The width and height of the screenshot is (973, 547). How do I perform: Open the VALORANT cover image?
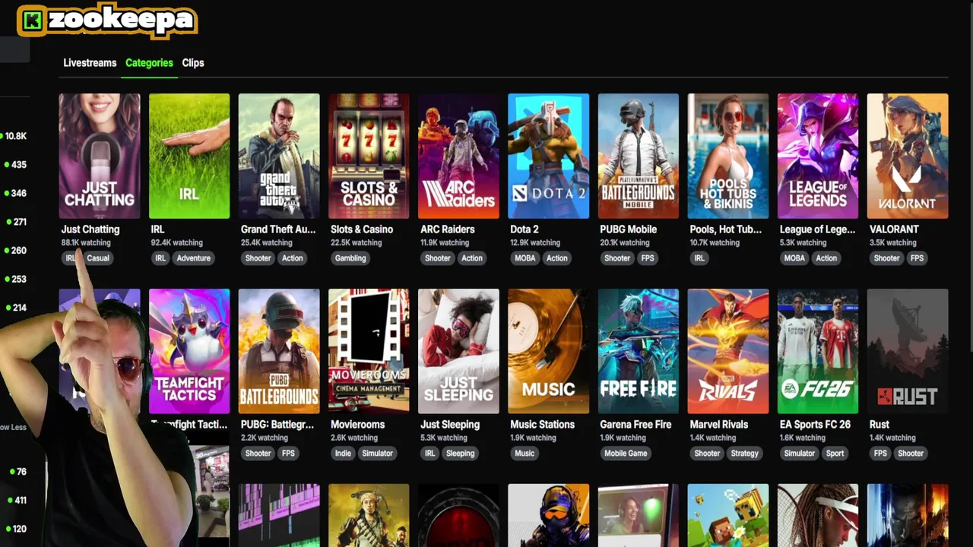pos(908,156)
